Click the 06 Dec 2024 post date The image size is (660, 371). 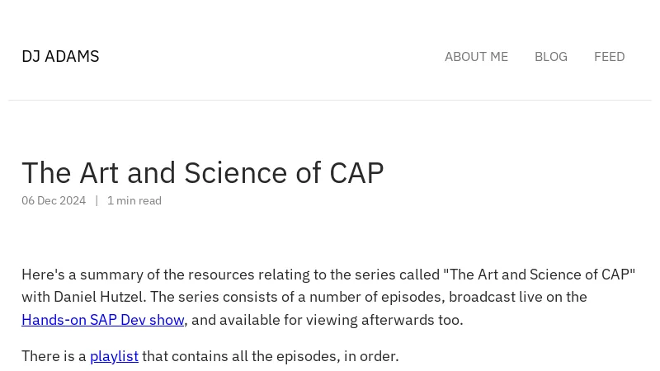click(x=54, y=200)
